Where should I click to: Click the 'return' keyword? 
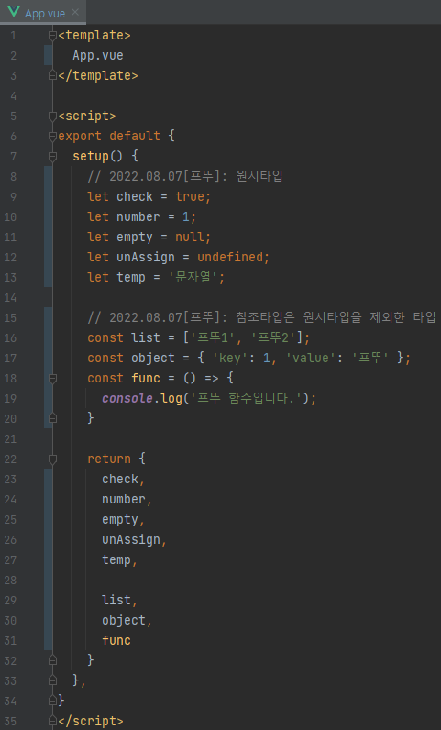(x=109, y=459)
